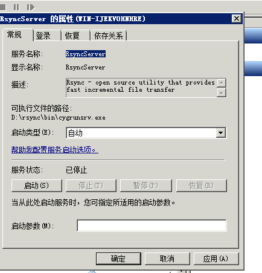Screen dimensions: 262x273
Task: Click the greyed 暂停(P) button
Action: (x=146, y=185)
